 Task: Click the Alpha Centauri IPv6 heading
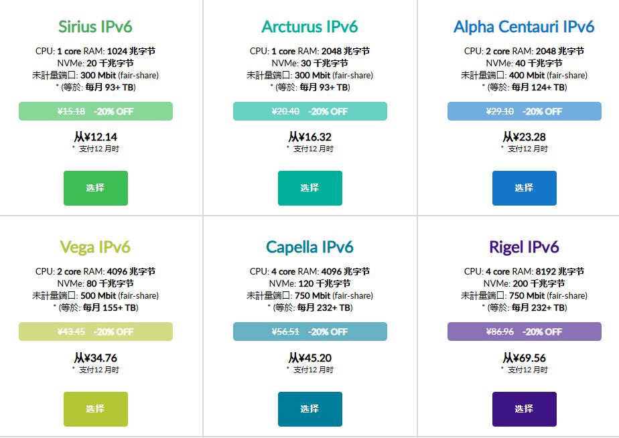[524, 27]
